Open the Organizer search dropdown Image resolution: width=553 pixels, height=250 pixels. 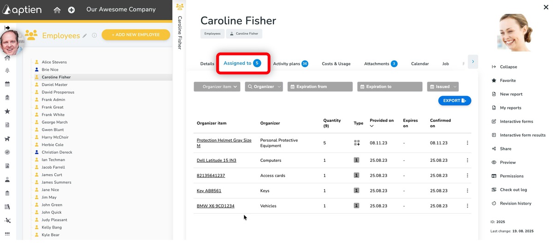click(x=264, y=86)
